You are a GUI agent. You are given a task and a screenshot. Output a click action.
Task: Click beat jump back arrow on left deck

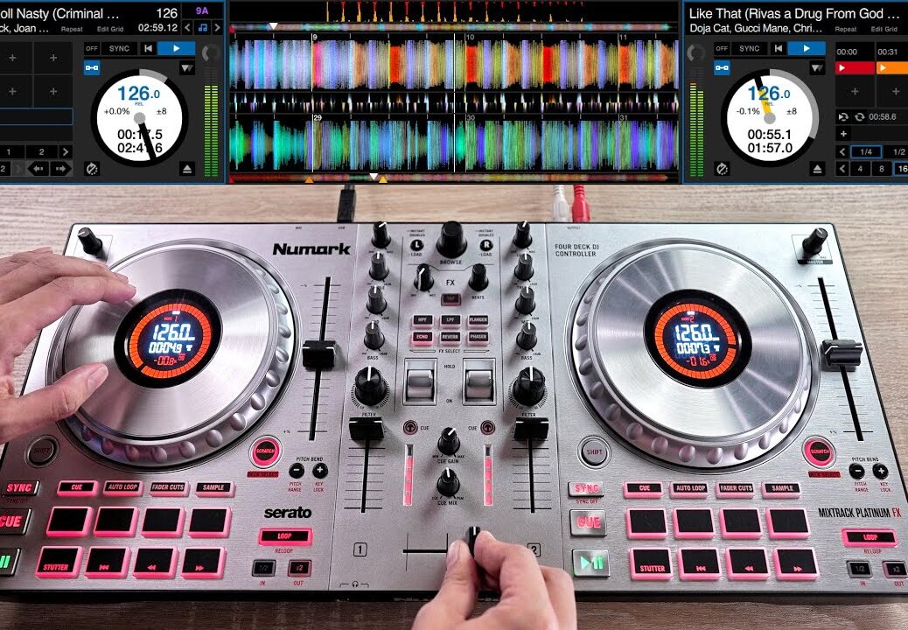tap(38, 169)
